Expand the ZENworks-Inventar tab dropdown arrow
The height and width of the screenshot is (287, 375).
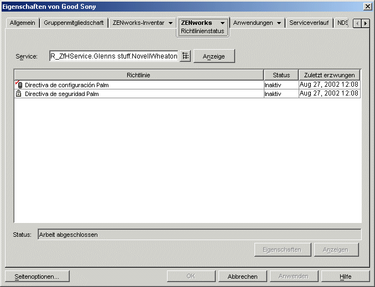(x=170, y=23)
